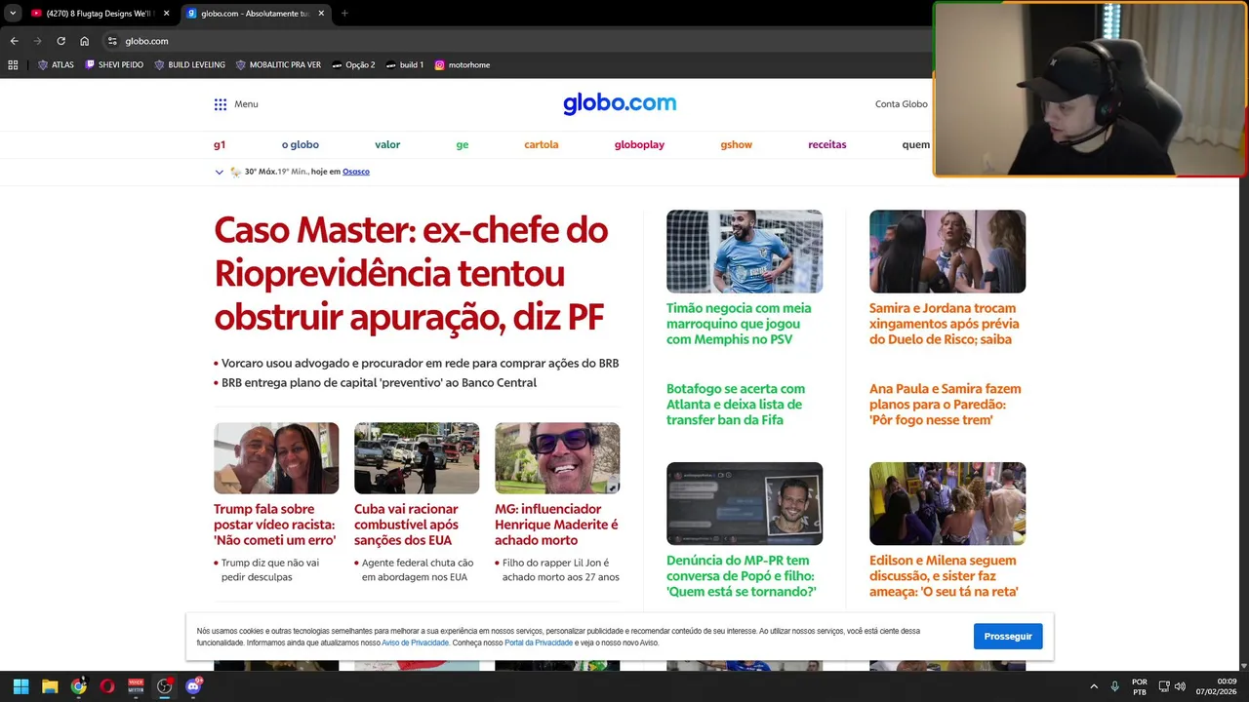Open the Windows Start menu

tap(20, 686)
